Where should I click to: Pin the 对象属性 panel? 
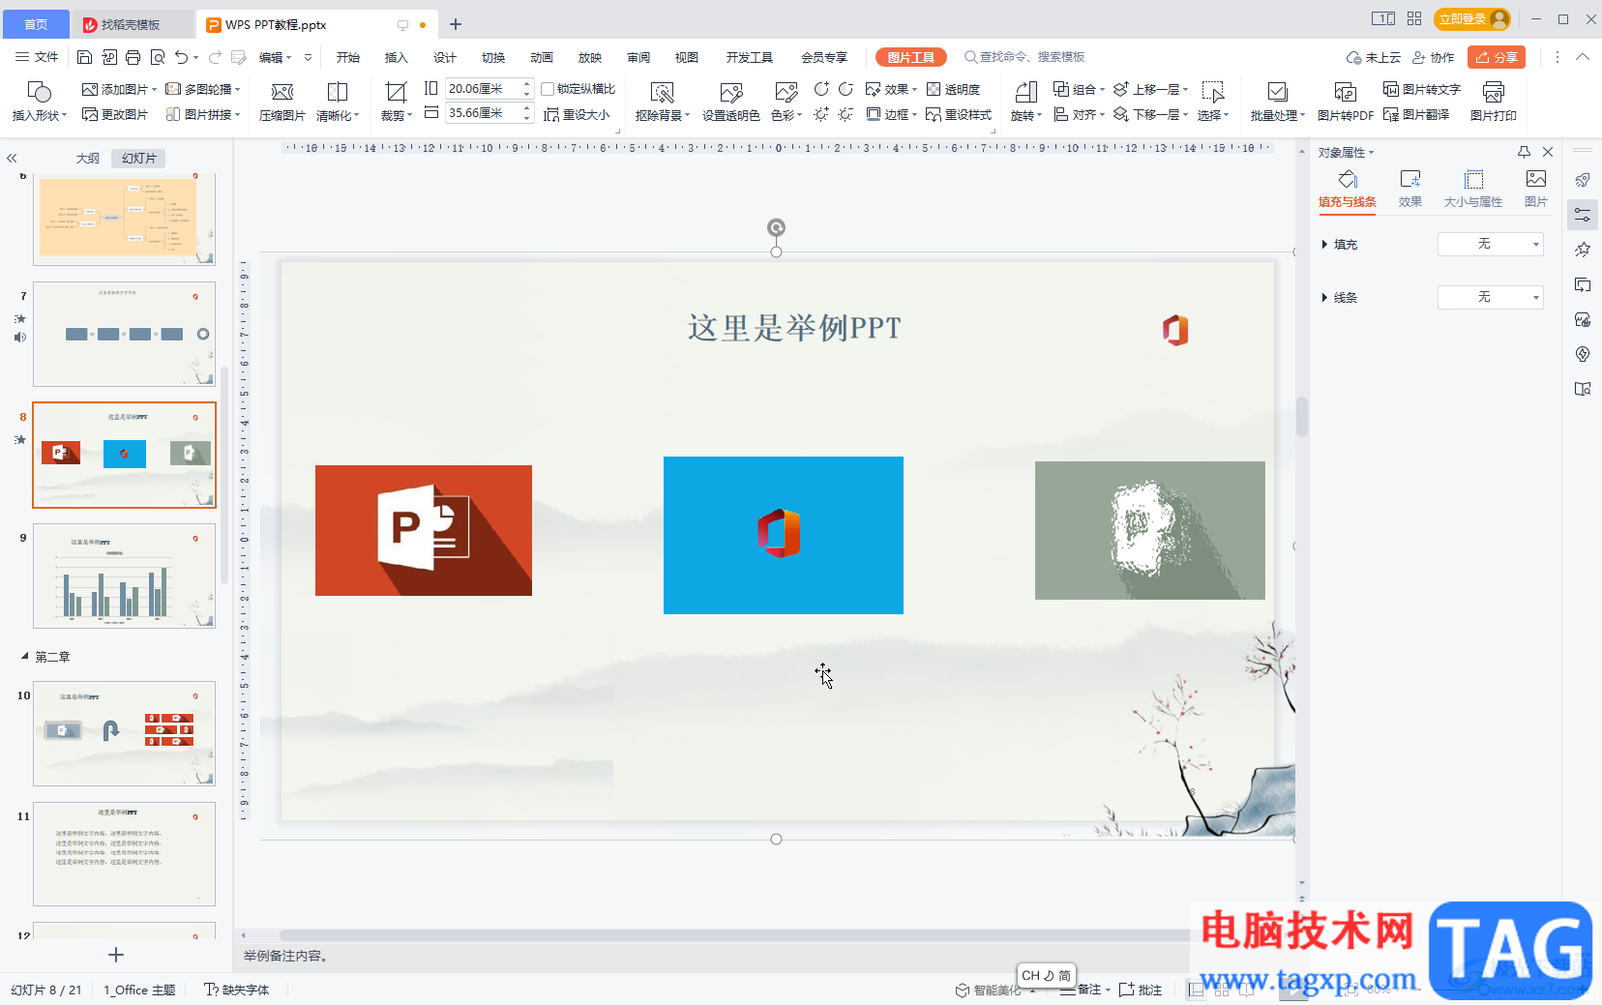click(x=1524, y=152)
